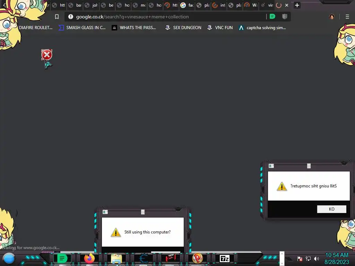The height and width of the screenshot is (266, 355).
Task: Open File Explorer from the taskbar
Action: (116, 259)
